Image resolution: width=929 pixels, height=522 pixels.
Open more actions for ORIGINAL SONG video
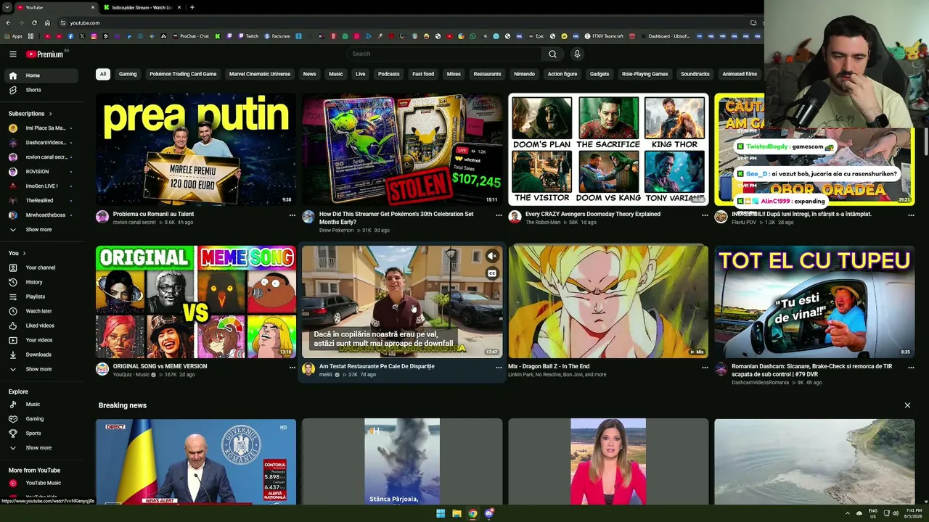(292, 368)
